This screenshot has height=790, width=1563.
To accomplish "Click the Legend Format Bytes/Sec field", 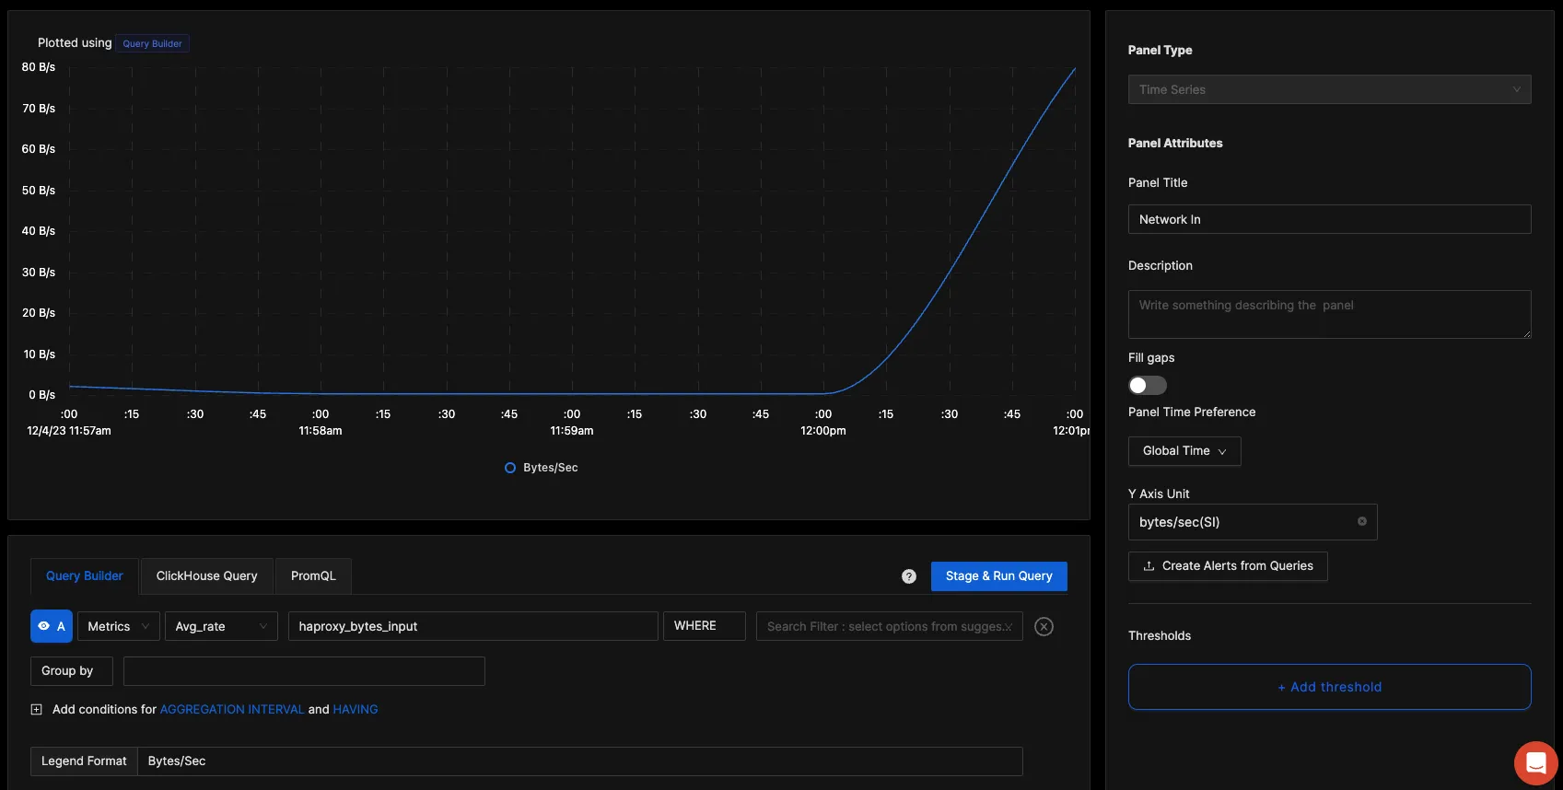I will (579, 761).
